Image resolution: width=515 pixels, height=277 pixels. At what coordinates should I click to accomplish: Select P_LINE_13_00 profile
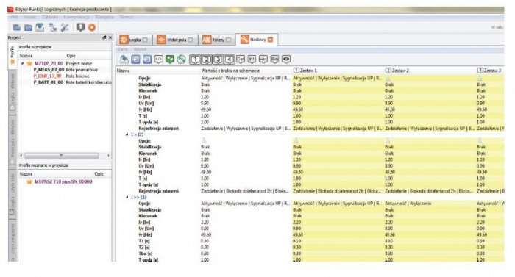(48, 76)
